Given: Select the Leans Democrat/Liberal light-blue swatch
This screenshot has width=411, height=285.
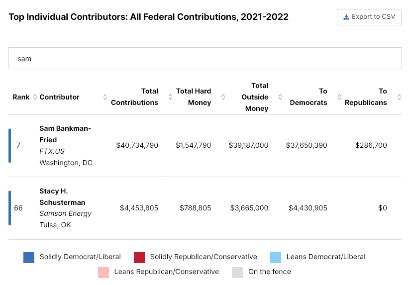Looking at the screenshot, I should click(276, 257).
